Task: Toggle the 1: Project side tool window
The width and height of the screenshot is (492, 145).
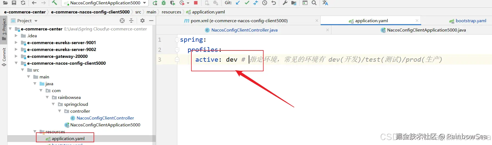Action: tap(4, 29)
